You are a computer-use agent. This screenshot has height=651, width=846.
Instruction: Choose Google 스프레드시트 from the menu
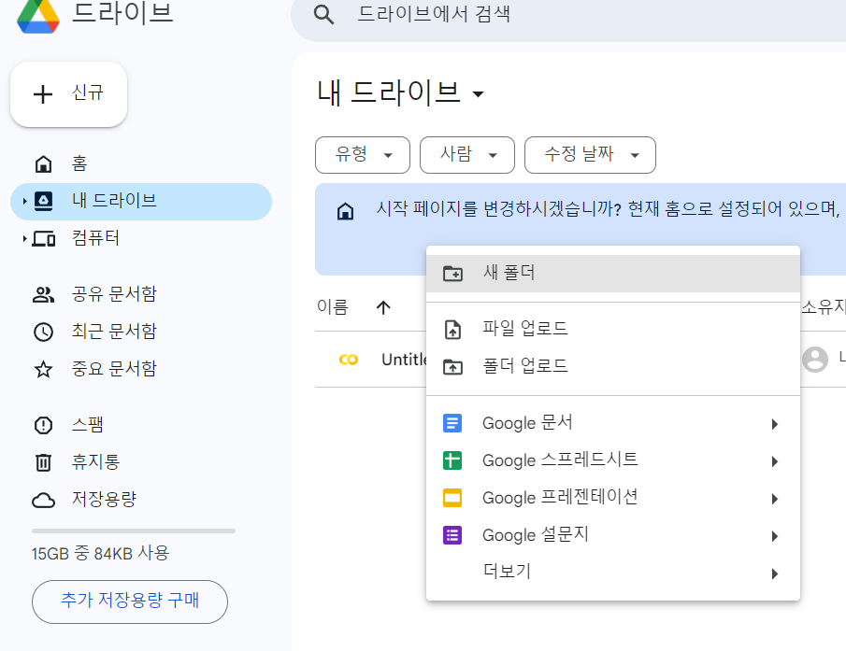[613, 460]
